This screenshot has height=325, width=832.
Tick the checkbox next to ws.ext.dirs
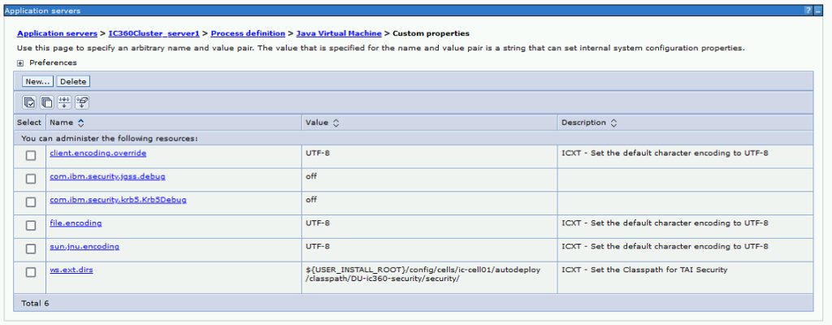[x=30, y=272]
